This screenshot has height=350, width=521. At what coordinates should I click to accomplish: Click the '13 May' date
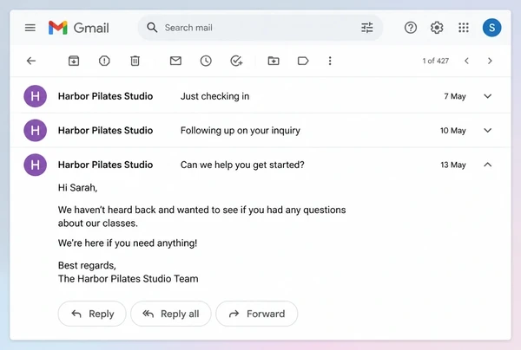pos(453,165)
